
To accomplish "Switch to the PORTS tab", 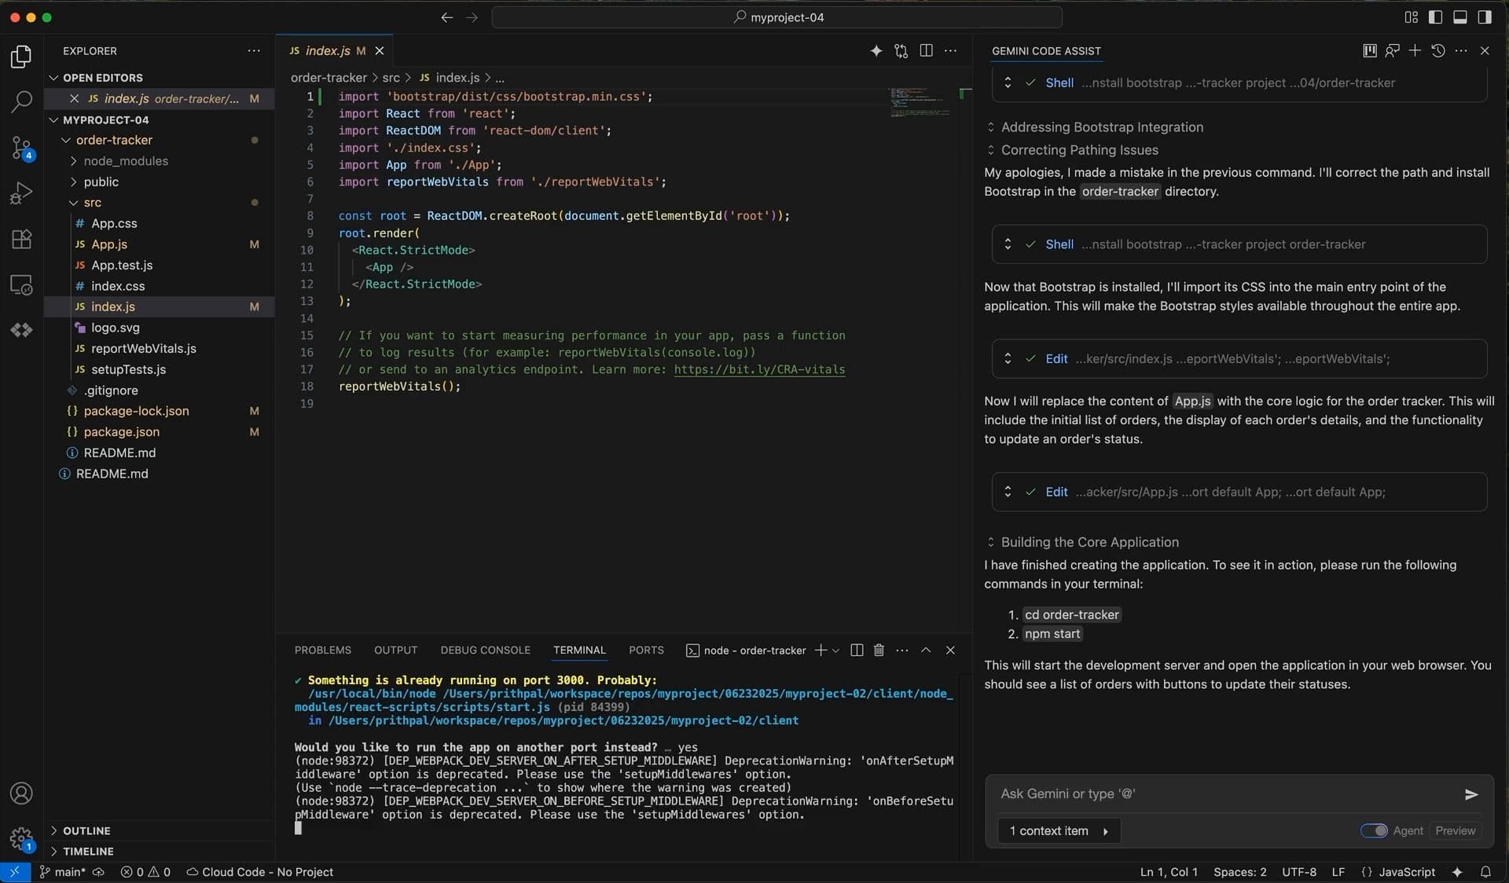I will (646, 650).
